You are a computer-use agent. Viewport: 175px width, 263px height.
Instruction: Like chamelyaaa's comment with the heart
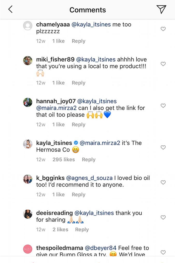(x=163, y=29)
